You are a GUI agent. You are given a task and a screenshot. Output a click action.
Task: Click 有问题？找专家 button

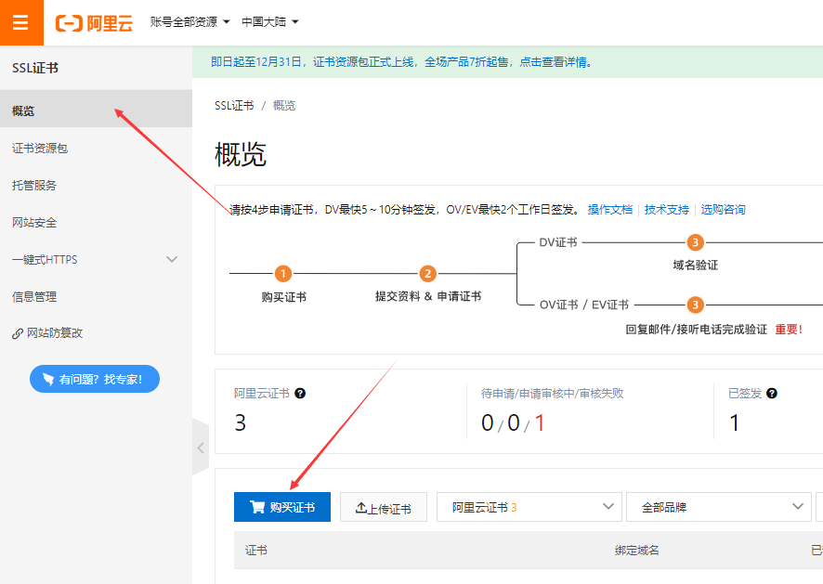point(95,379)
